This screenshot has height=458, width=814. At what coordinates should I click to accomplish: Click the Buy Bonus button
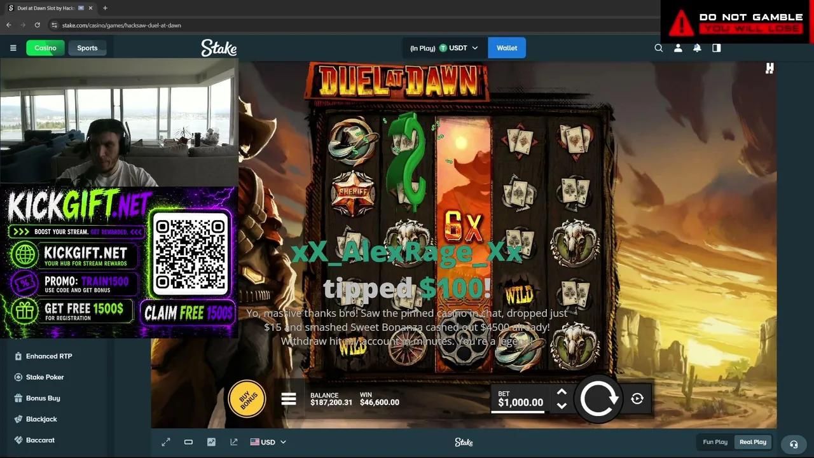247,399
